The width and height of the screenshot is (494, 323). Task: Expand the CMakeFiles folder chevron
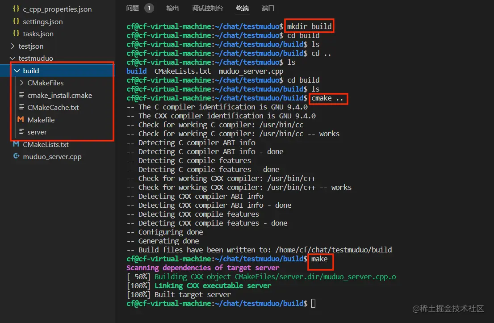(21, 83)
